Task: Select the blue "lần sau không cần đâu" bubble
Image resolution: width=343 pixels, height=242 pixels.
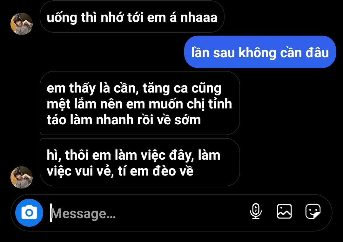Action: coord(260,52)
